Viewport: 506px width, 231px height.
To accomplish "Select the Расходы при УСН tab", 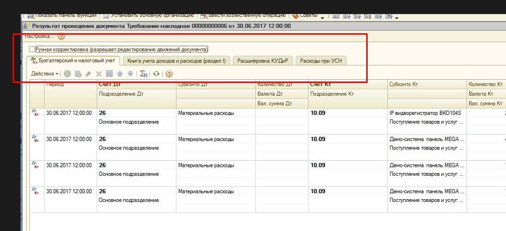I will coord(321,61).
